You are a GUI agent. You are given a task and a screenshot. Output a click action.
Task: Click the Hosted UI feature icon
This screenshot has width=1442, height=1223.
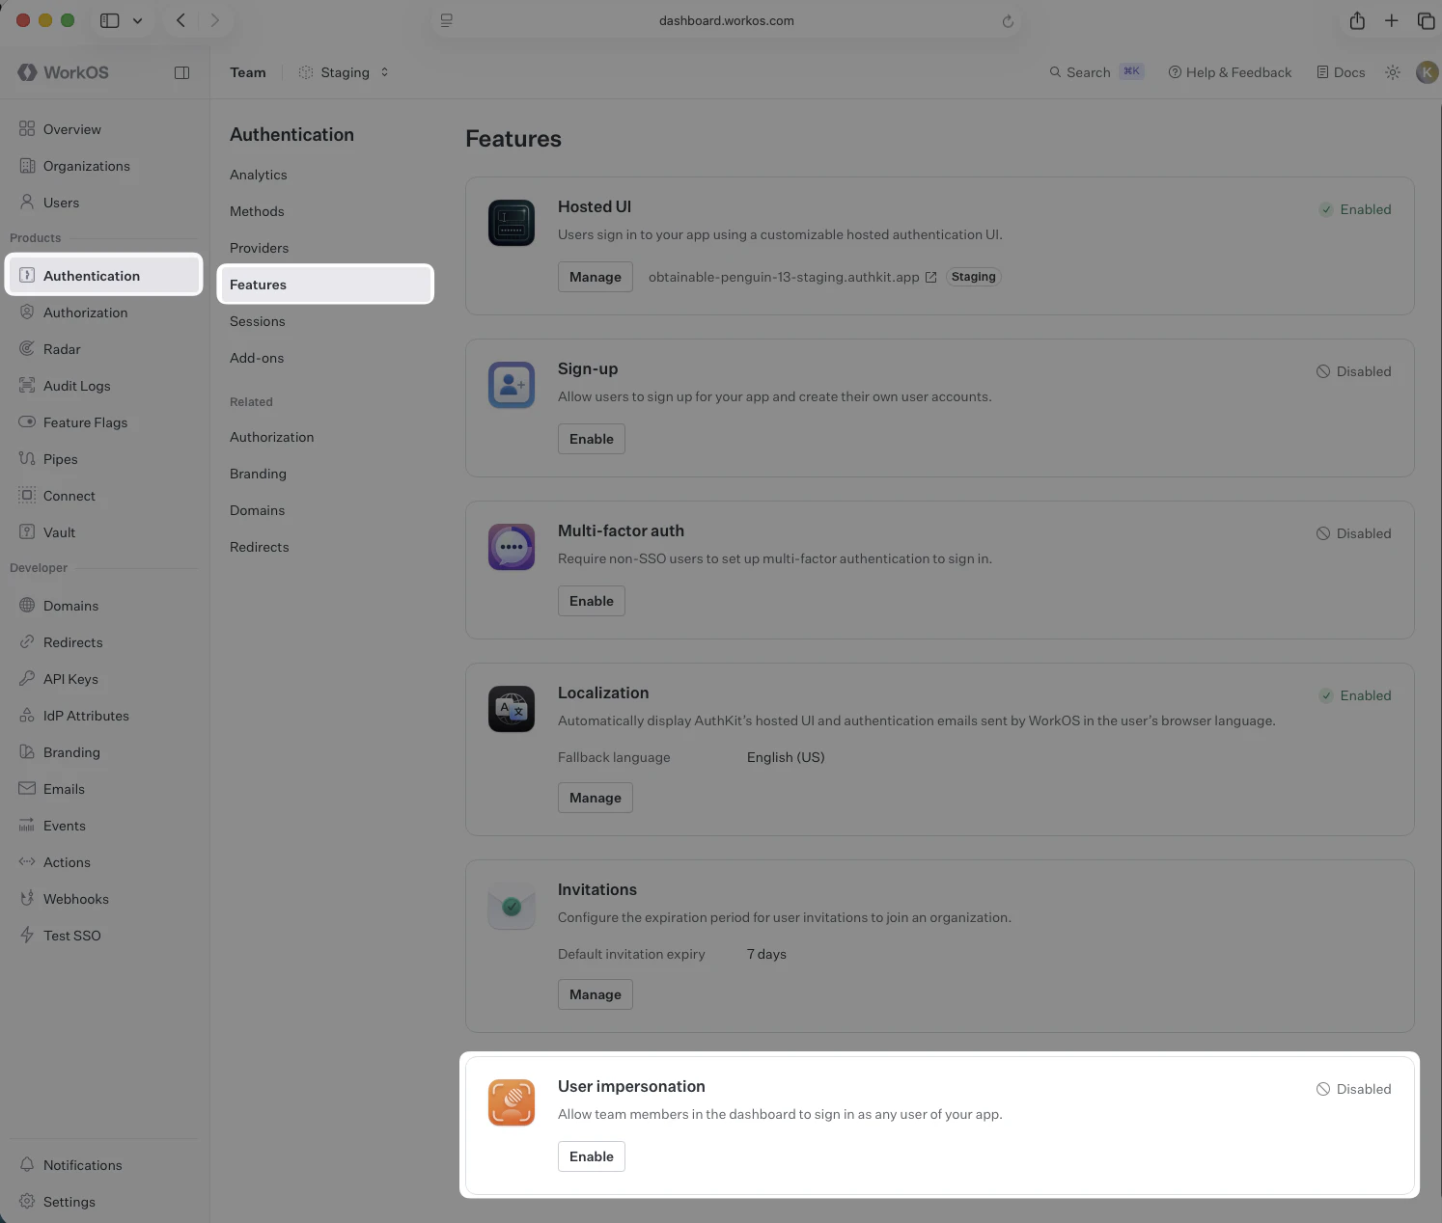512,223
